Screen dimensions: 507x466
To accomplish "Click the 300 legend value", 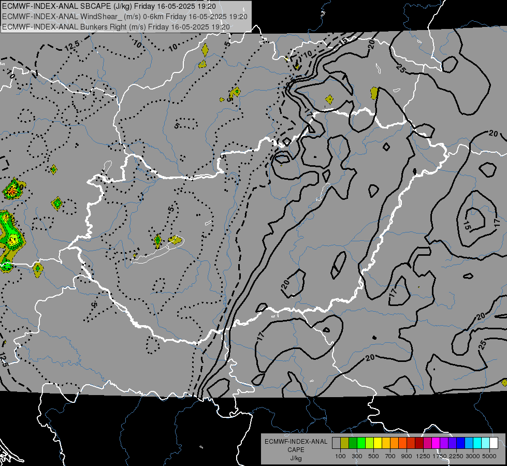I will click(357, 456).
